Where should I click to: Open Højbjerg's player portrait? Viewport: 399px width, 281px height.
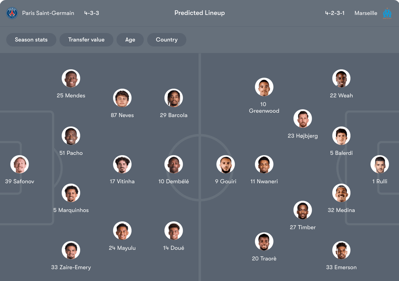pos(303,119)
